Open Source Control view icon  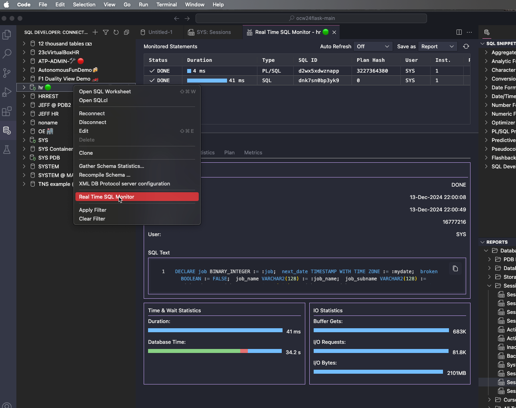[x=7, y=73]
